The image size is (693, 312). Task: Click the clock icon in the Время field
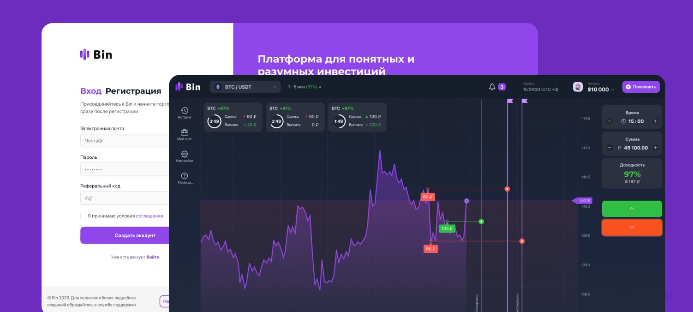click(x=623, y=121)
